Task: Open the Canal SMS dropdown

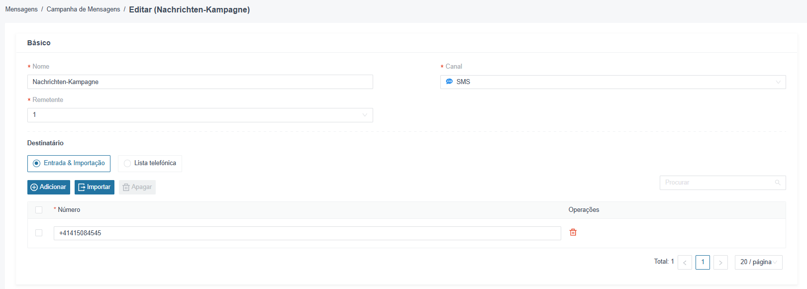Action: click(x=613, y=82)
